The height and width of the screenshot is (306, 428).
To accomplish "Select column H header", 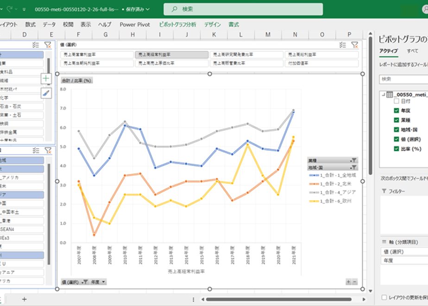I will 132,34.
